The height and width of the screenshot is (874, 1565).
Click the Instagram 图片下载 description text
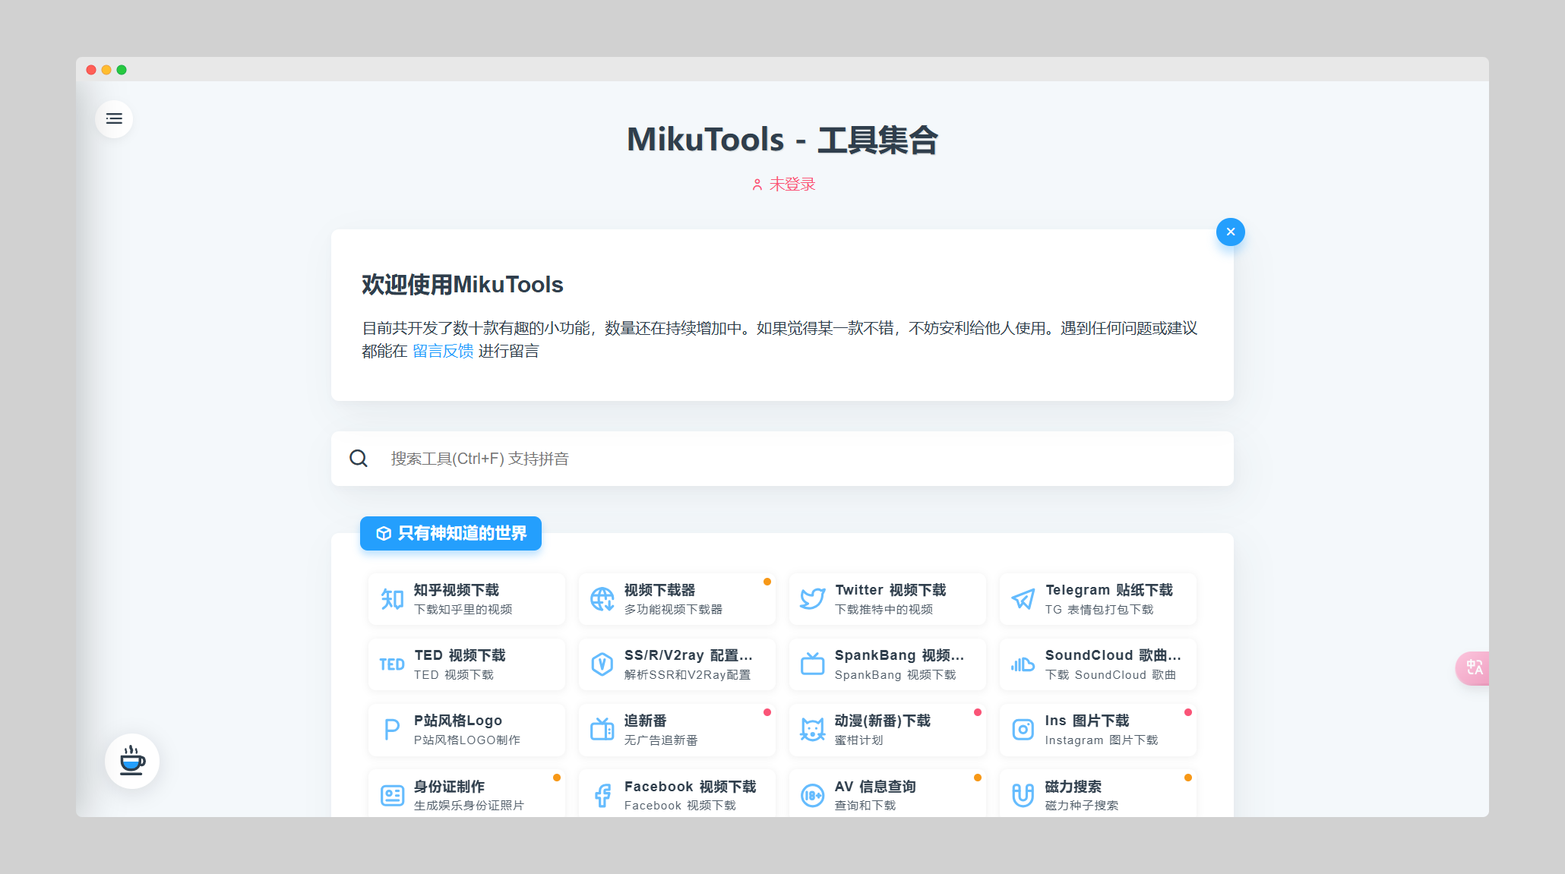(1102, 740)
